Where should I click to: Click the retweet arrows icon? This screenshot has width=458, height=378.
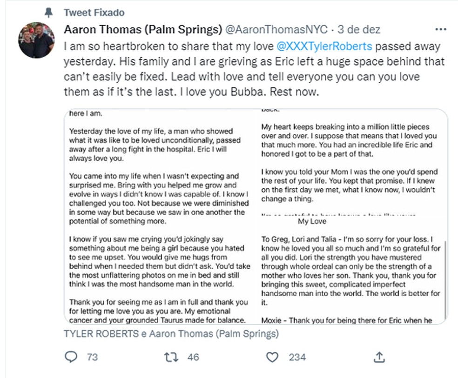click(171, 357)
